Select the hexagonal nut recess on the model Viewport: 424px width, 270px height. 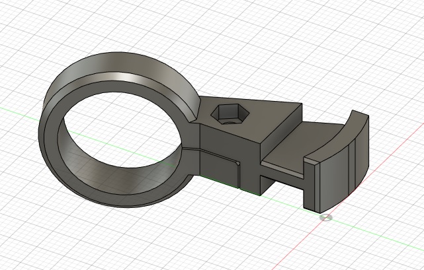click(230, 114)
